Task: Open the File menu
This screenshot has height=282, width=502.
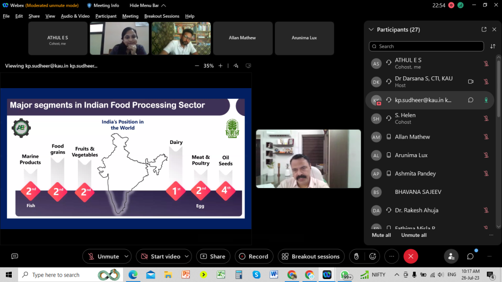Action: pyautogui.click(x=6, y=16)
